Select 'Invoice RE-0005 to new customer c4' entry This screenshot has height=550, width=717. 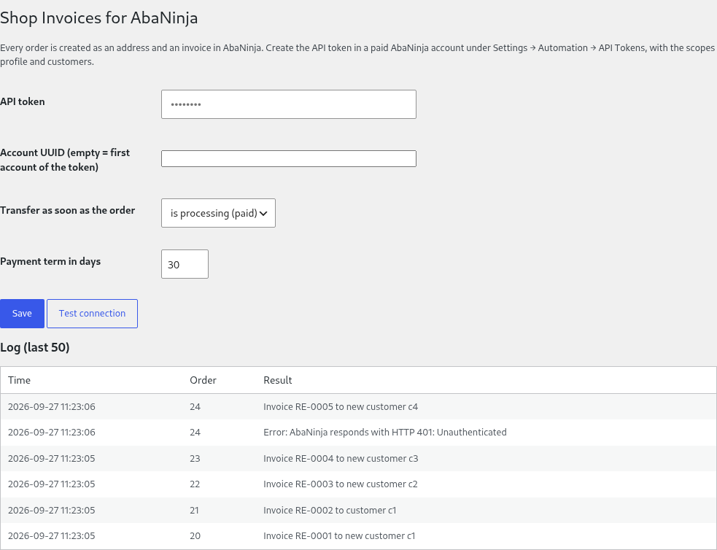coord(341,407)
